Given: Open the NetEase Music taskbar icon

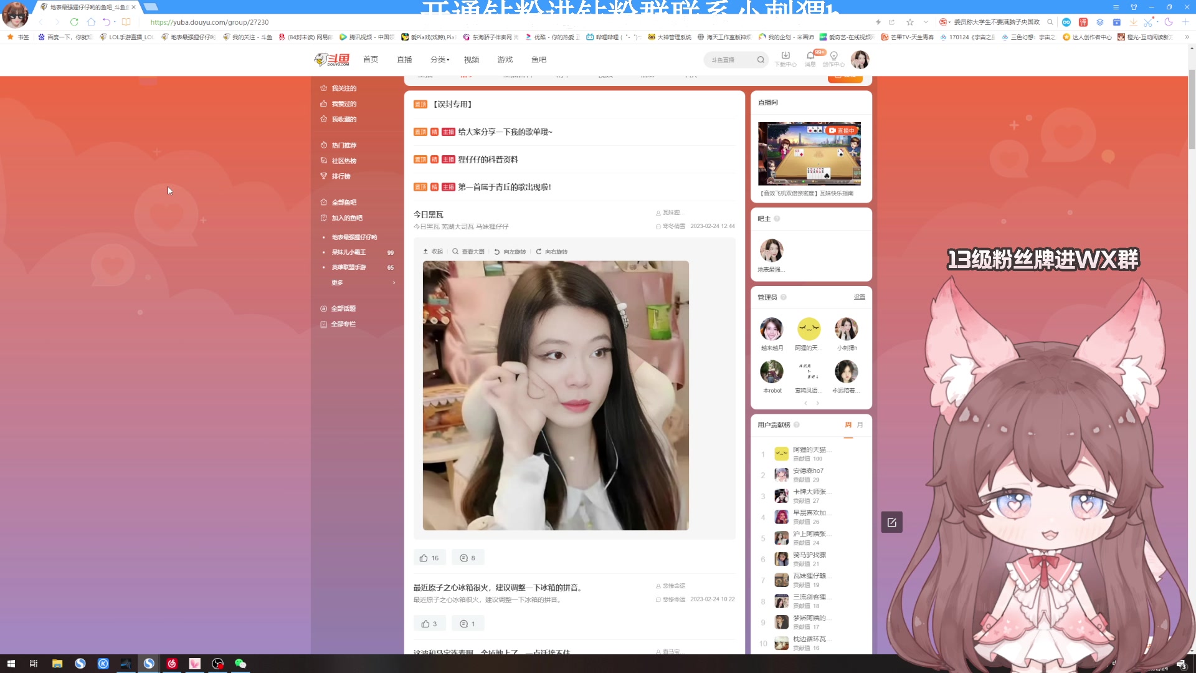Looking at the screenshot, I should 172,664.
